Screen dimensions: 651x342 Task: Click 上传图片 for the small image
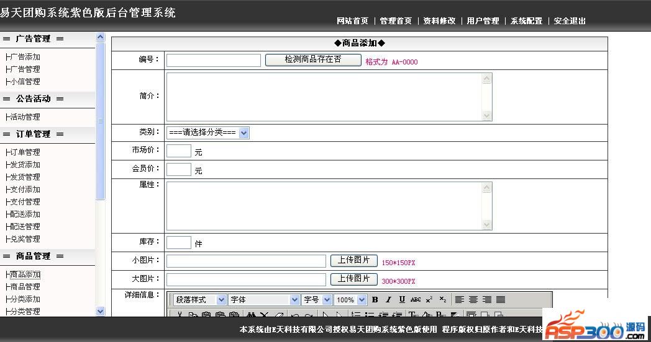pyautogui.click(x=353, y=260)
